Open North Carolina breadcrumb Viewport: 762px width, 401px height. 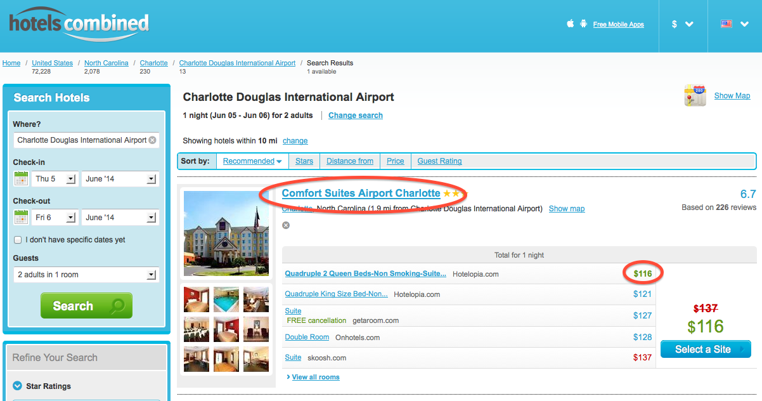tap(107, 63)
